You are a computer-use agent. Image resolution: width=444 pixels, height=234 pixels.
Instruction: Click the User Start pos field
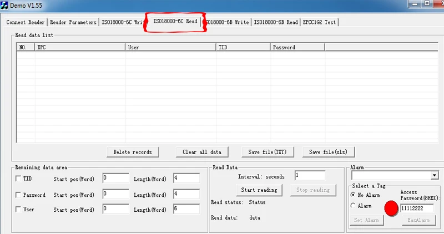coord(116,209)
